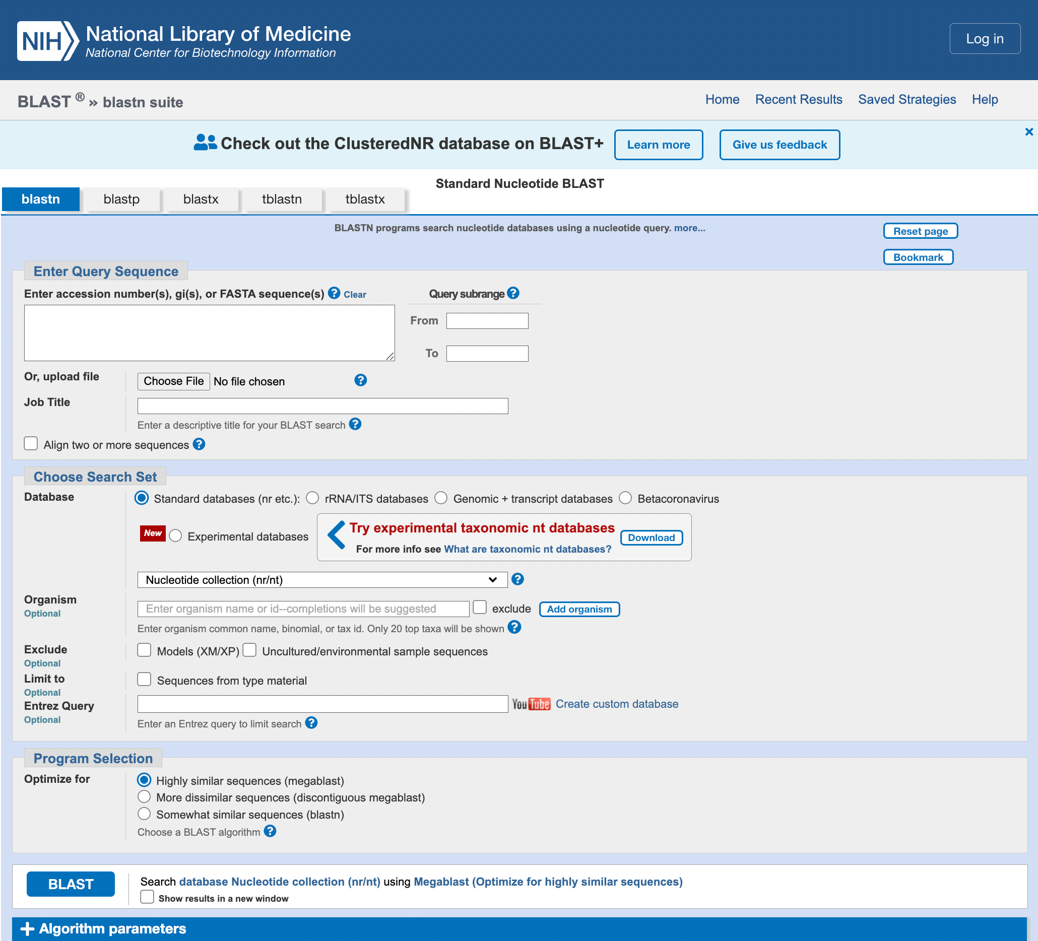Click the Job Title input field

point(323,406)
